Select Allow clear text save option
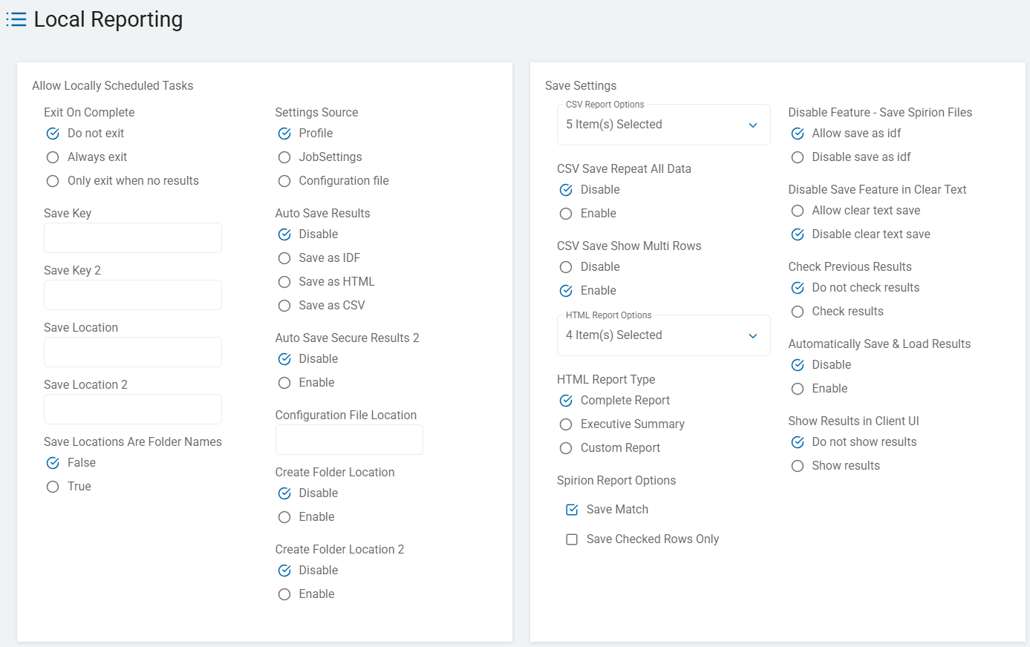Image resolution: width=1030 pixels, height=647 pixels. pyautogui.click(x=798, y=211)
